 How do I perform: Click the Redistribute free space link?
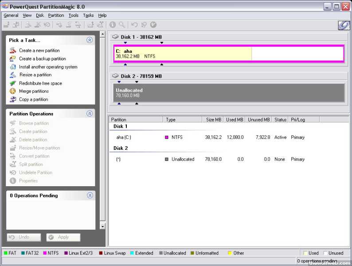tap(40, 83)
